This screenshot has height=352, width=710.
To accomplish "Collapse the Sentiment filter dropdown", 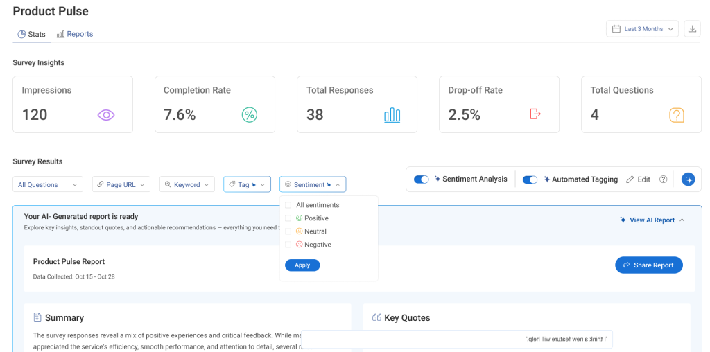I will pos(313,184).
